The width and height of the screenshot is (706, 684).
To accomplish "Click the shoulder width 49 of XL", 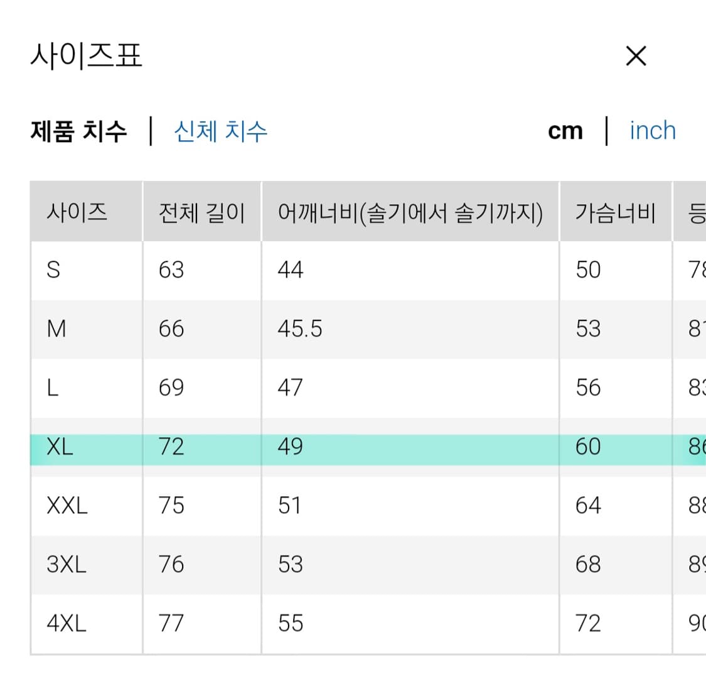I will (x=289, y=447).
